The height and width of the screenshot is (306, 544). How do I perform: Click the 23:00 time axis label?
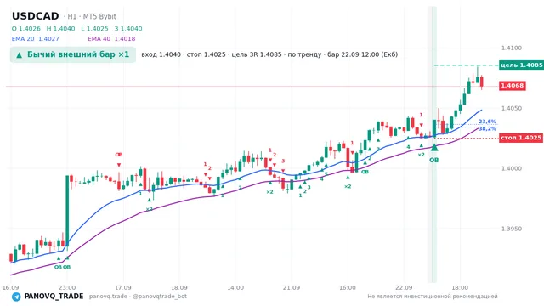click(x=67, y=287)
